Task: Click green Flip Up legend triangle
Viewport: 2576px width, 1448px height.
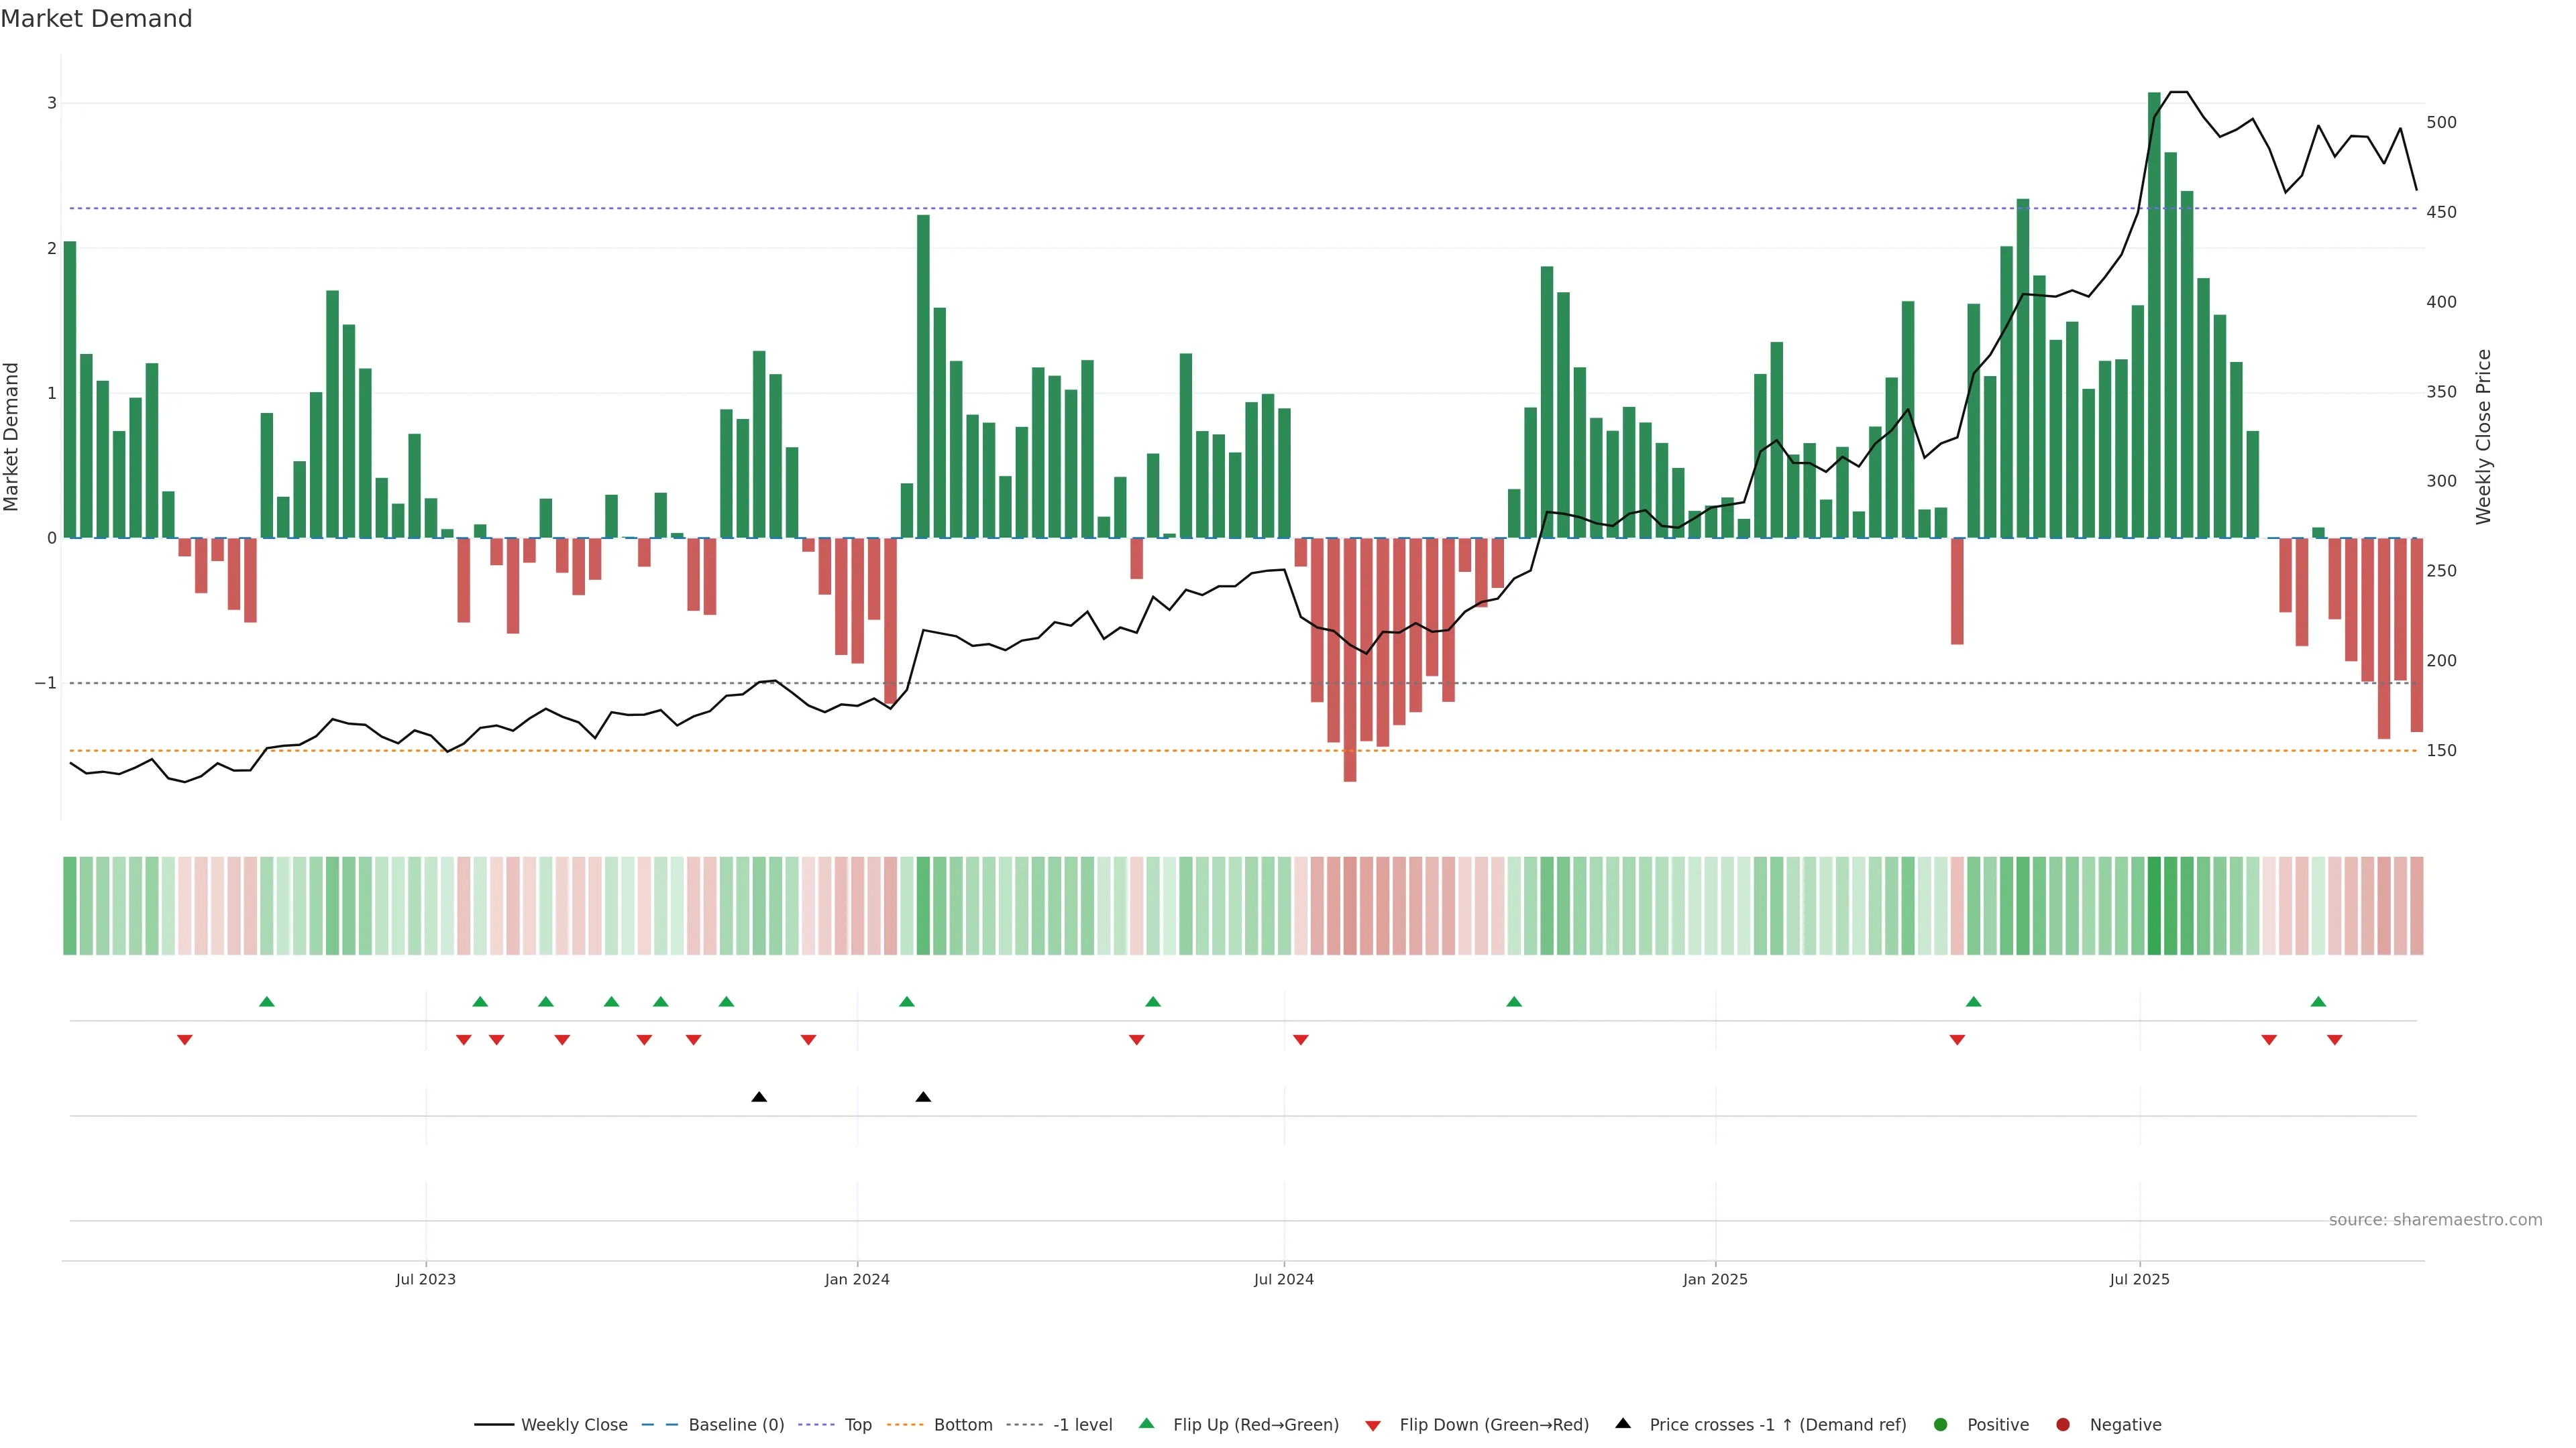Action: coord(1147,1423)
